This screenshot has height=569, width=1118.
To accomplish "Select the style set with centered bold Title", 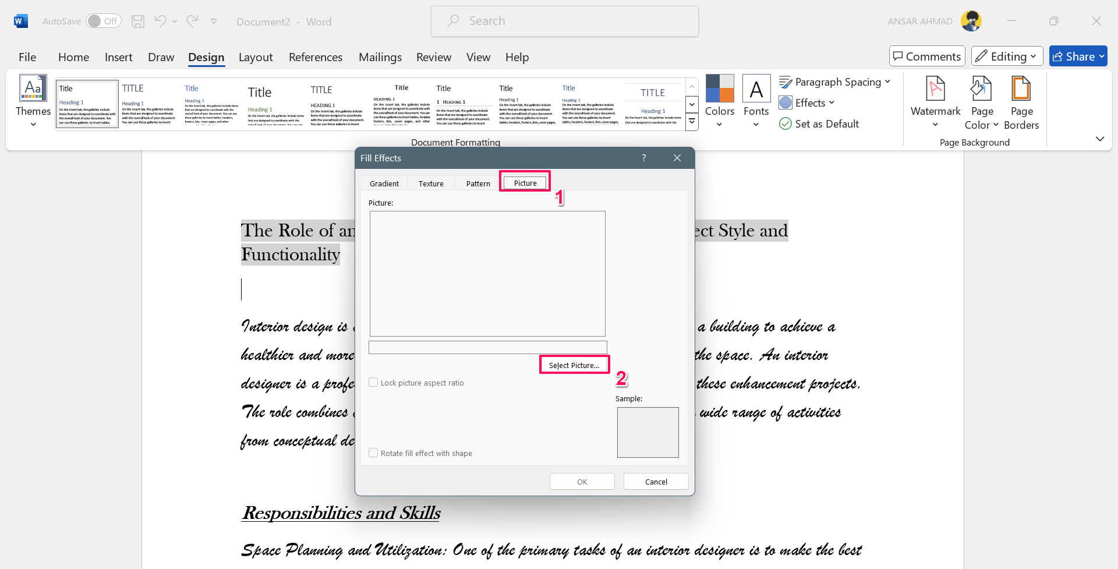I will coord(401,104).
